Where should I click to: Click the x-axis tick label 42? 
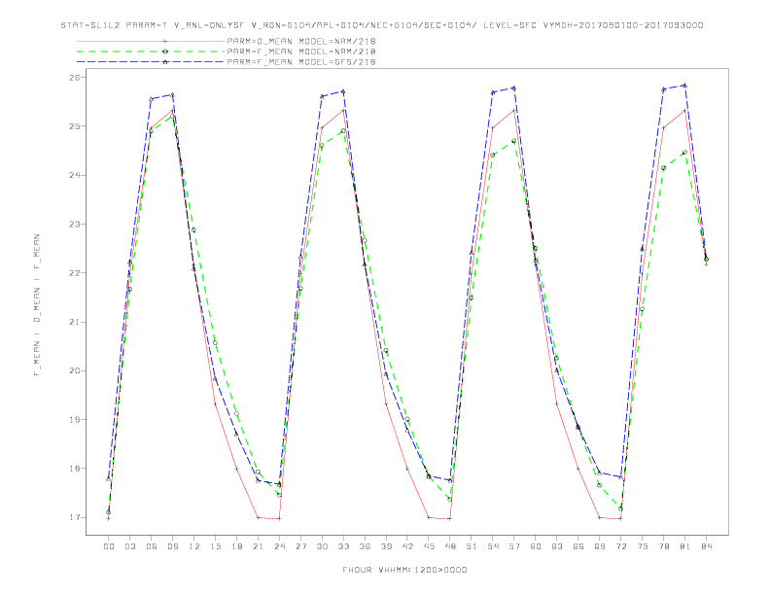(407, 546)
